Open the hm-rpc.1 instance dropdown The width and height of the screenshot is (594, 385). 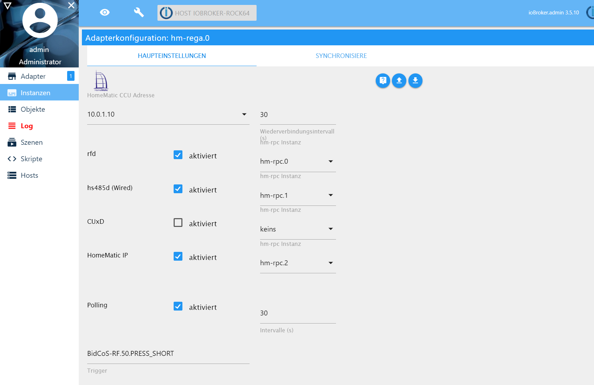tap(298, 195)
